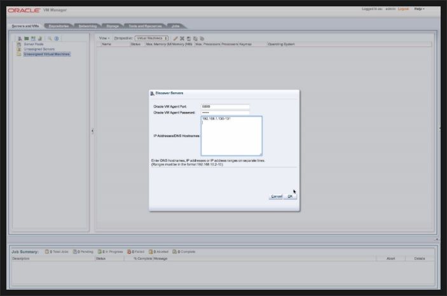Click the Aborted jobs icon in Job Summary
447x296 pixels.
(151, 251)
